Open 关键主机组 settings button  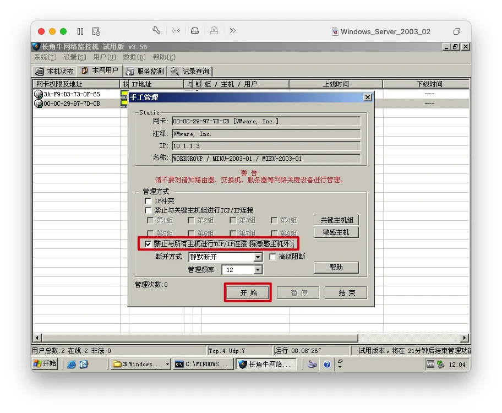pyautogui.click(x=336, y=220)
